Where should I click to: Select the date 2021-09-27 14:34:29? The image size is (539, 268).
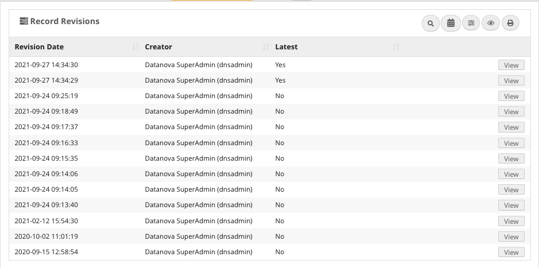coord(46,80)
